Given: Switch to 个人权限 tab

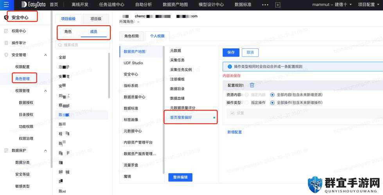Looking at the screenshot, I should [157, 36].
